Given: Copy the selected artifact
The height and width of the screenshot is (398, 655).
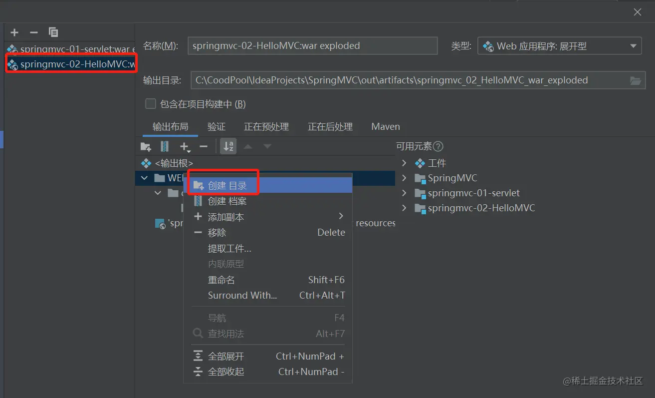Looking at the screenshot, I should [x=53, y=32].
